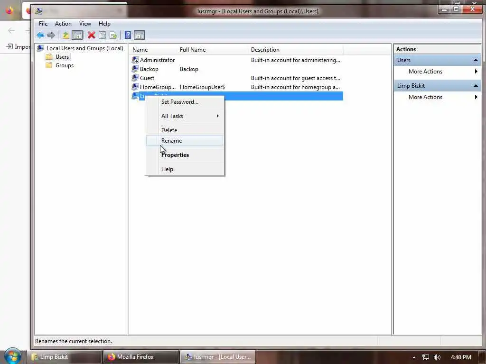
Task: Select Users node in console tree
Action: click(x=62, y=57)
